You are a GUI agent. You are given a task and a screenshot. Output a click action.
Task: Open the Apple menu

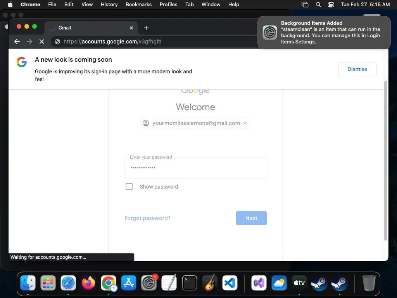click(10, 4)
